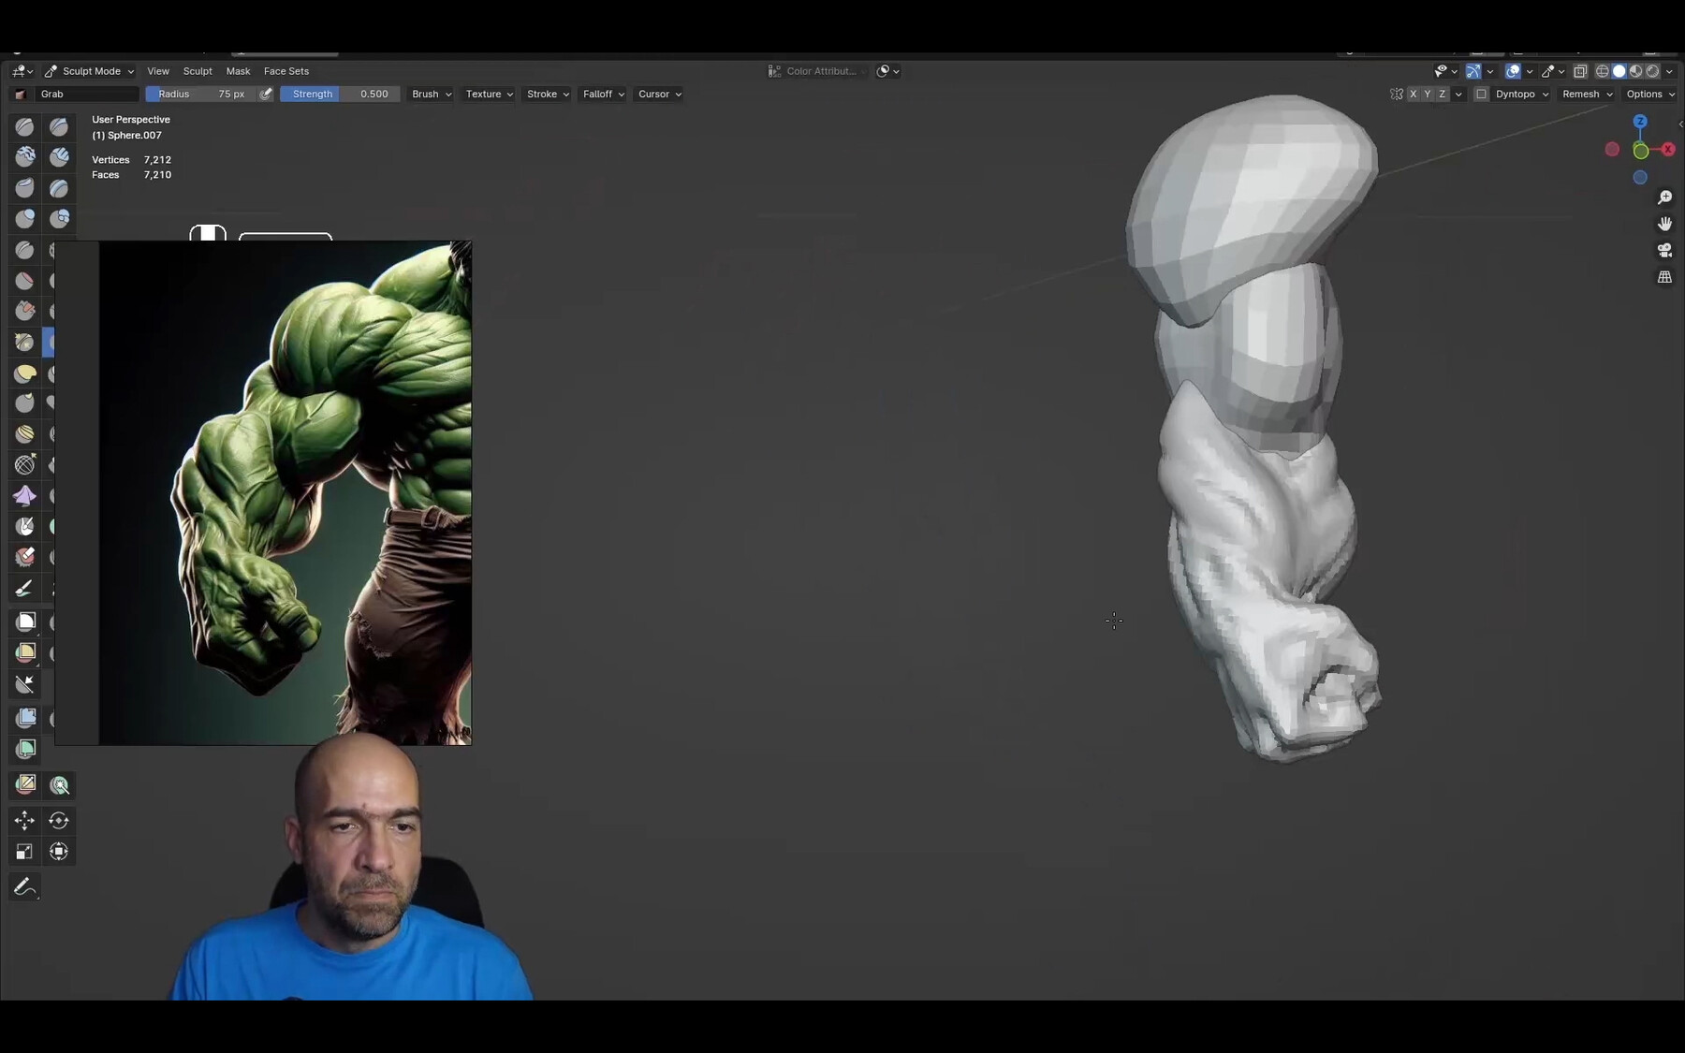Select the Scale transform tool
1685x1053 pixels.
(25, 852)
